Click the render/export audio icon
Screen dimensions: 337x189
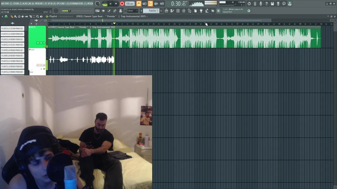point(278,4)
